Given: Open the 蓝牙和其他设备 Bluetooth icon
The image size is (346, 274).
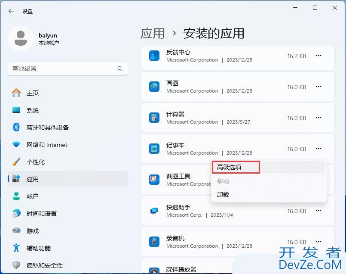Looking at the screenshot, I should 16,128.
